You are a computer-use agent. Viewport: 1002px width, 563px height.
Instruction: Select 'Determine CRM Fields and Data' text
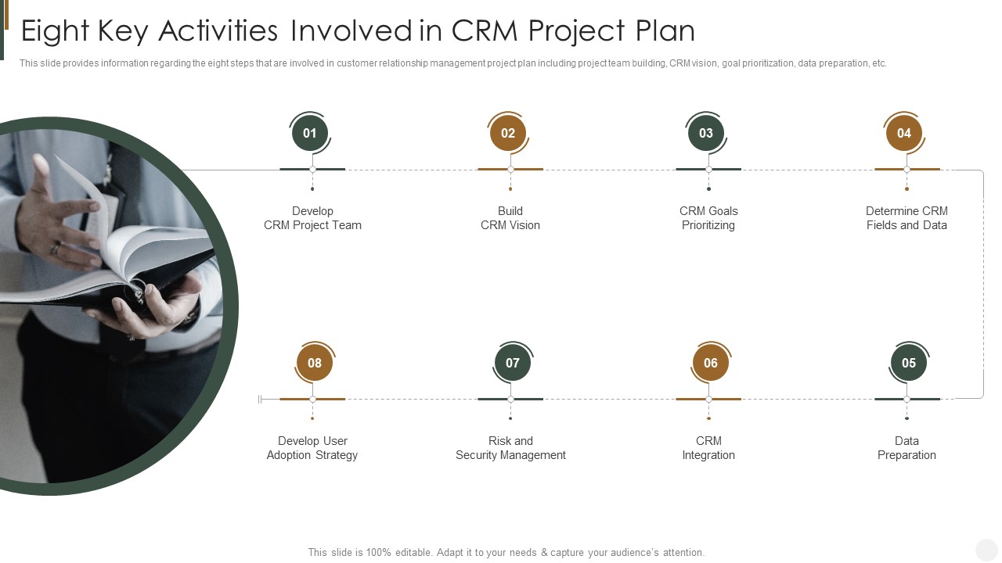[x=906, y=218]
